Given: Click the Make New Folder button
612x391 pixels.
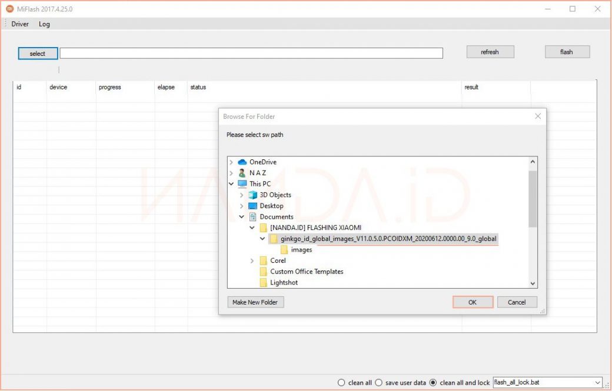Looking at the screenshot, I should pyautogui.click(x=255, y=302).
